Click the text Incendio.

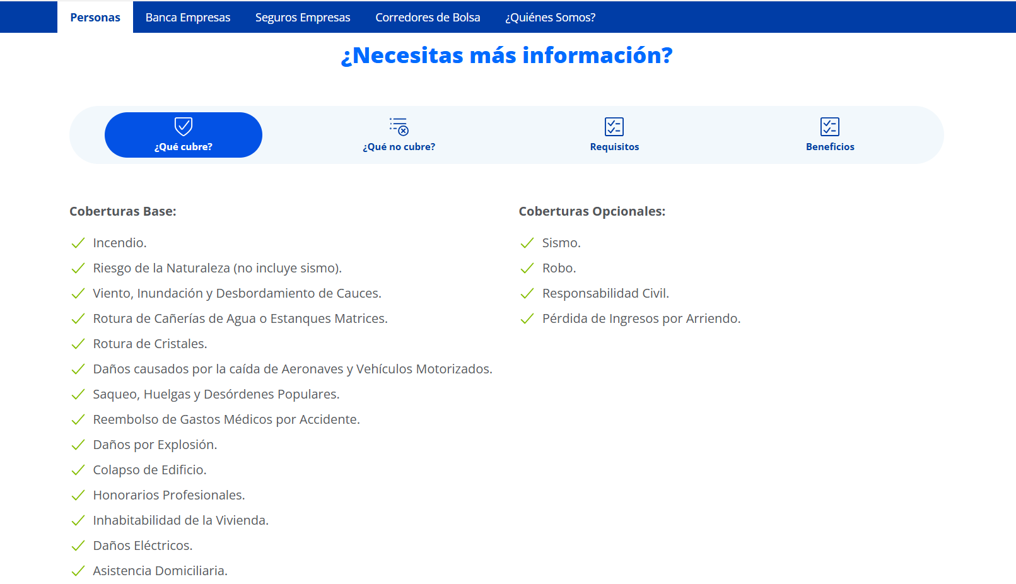tap(120, 243)
